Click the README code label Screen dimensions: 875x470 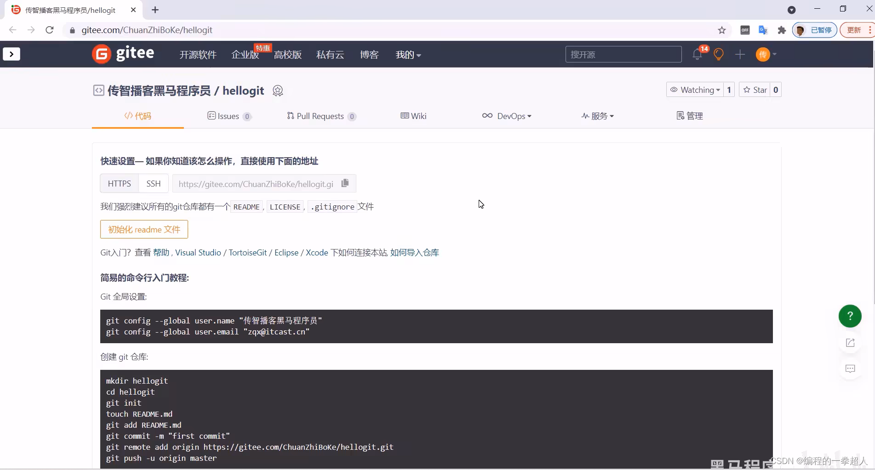[x=246, y=207]
